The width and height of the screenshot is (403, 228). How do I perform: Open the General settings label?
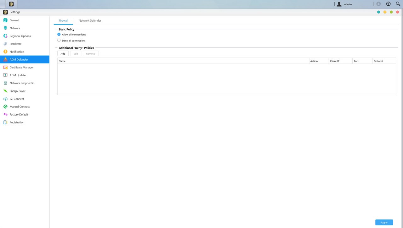pyautogui.click(x=14, y=20)
